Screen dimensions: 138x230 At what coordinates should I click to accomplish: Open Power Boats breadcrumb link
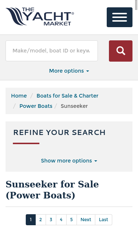[x=36, y=106]
